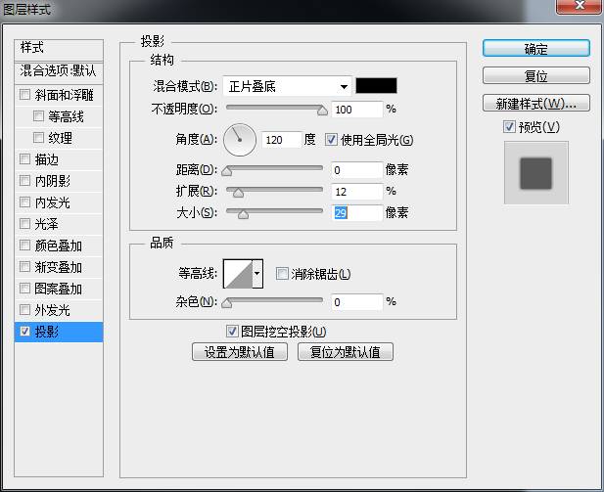This screenshot has height=492, width=604.
Task: Enable the 描边 checkbox
Action: (24, 159)
